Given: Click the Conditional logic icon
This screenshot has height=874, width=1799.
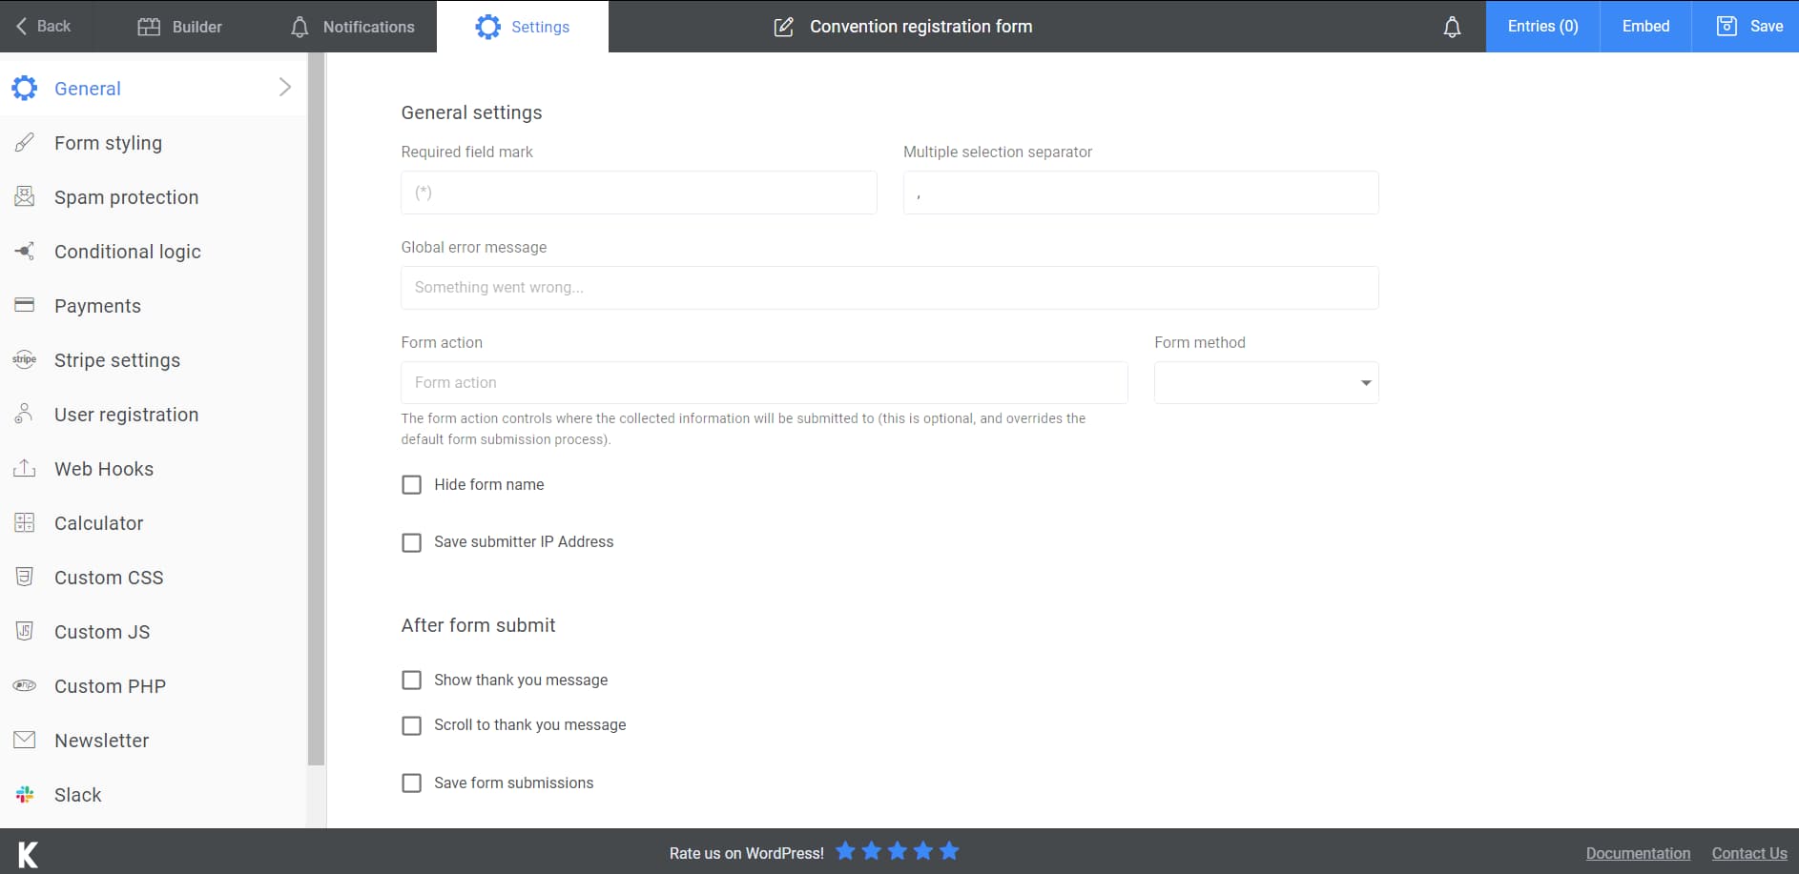Looking at the screenshot, I should coord(24,251).
